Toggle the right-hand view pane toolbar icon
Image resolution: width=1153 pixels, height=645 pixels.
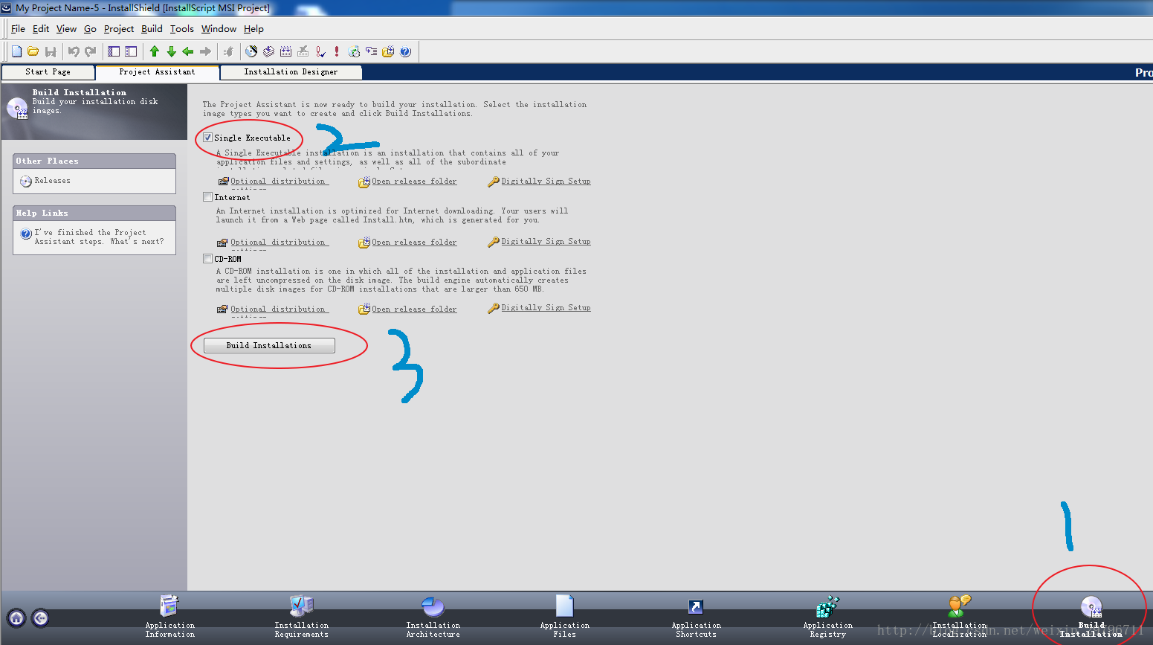[x=131, y=51]
